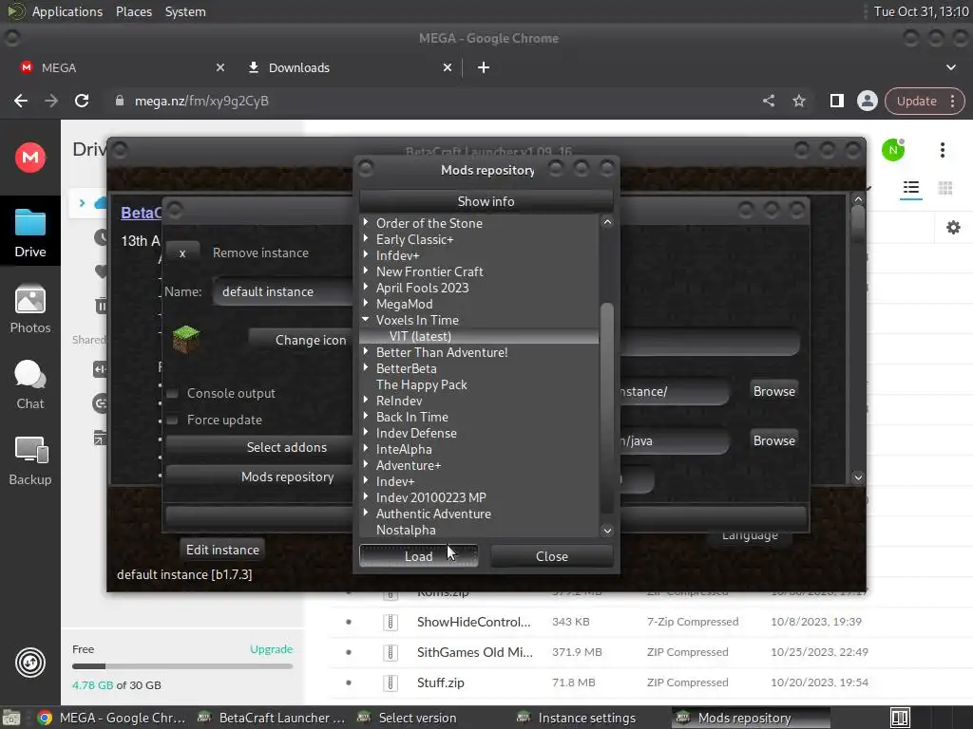
Task: Switch MEGA to list view
Action: 911,188
